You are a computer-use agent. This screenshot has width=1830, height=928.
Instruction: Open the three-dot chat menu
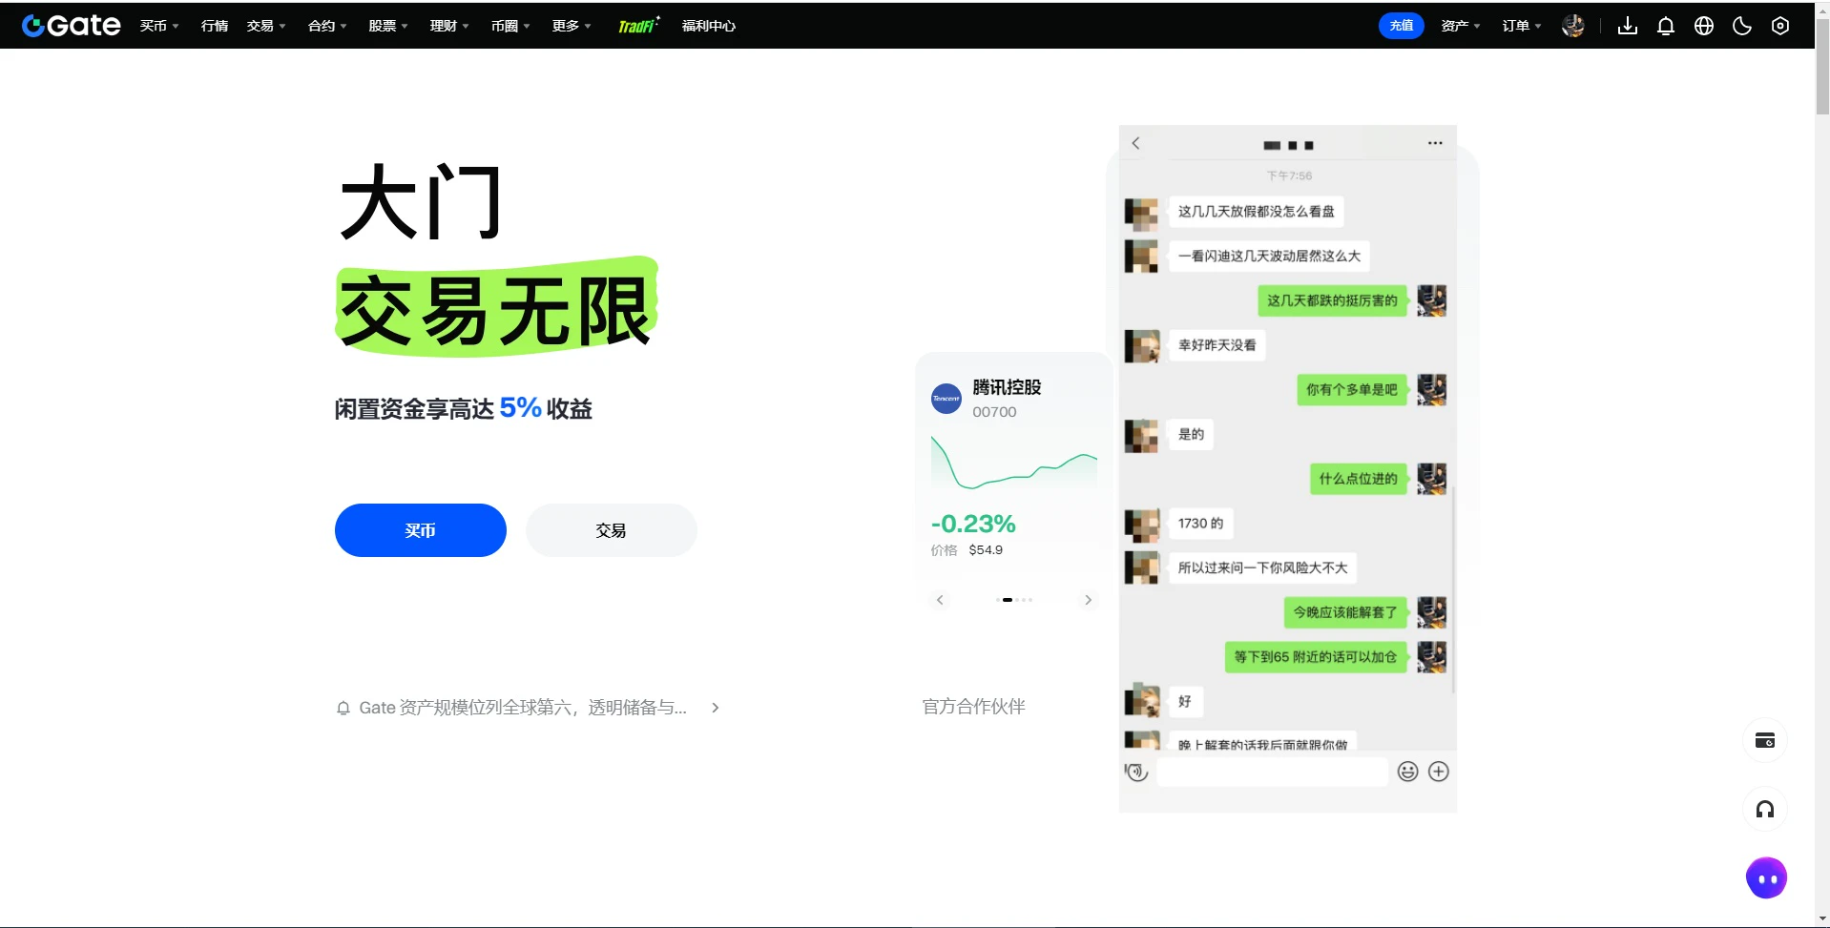pyautogui.click(x=1435, y=143)
